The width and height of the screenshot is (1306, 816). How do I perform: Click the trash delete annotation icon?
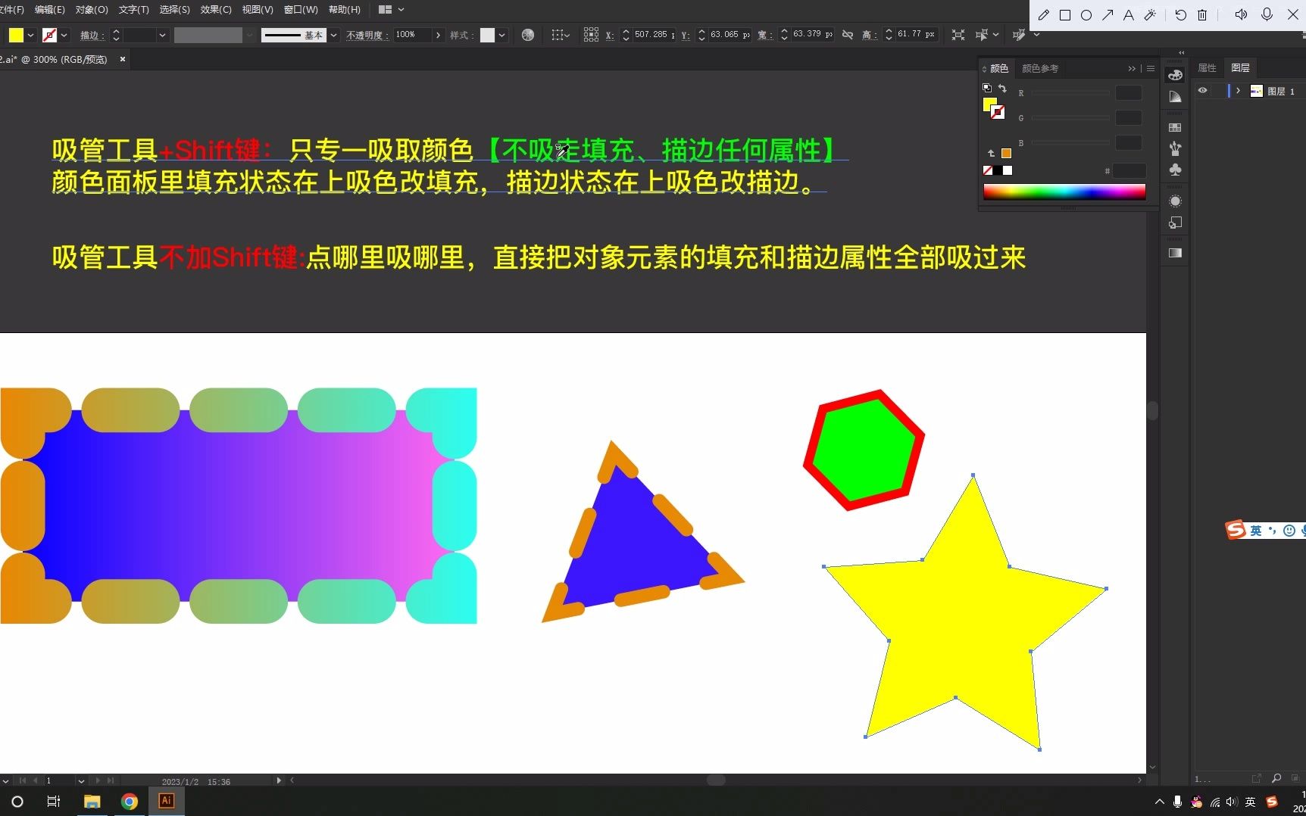click(1202, 15)
